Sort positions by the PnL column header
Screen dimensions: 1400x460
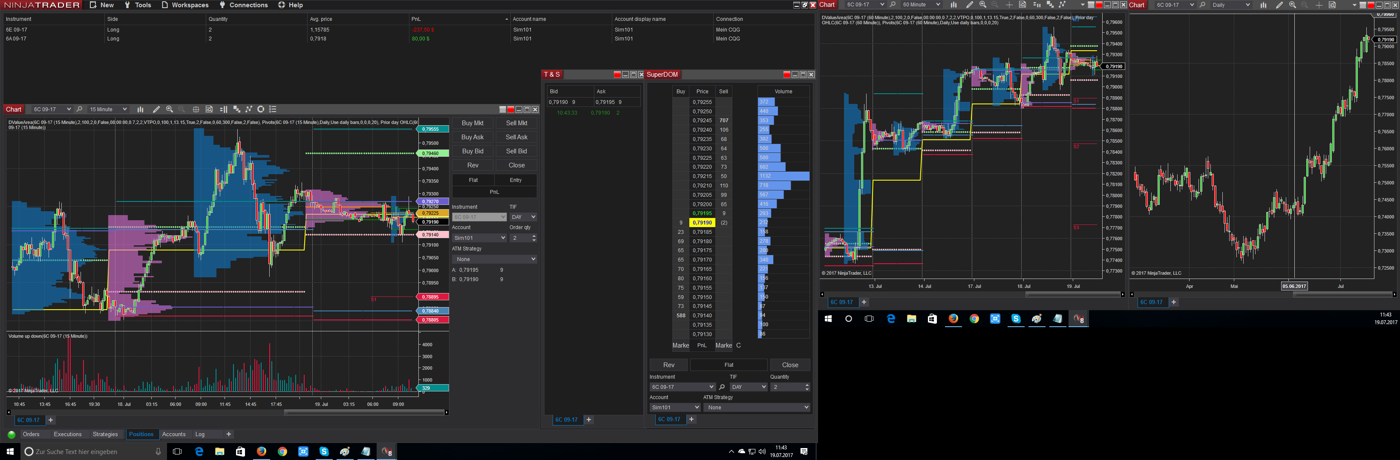[x=459, y=19]
